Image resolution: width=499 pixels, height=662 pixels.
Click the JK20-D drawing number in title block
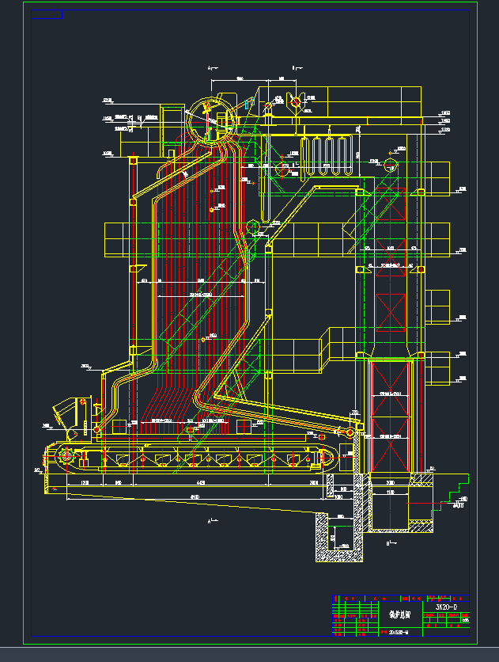(447, 607)
